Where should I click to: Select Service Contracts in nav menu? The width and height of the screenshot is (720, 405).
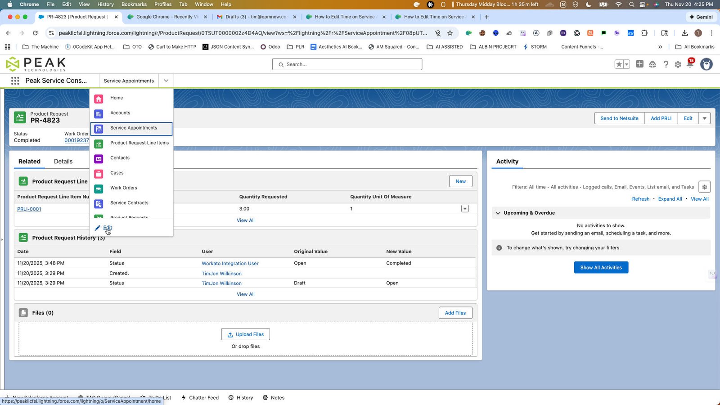pos(131,203)
